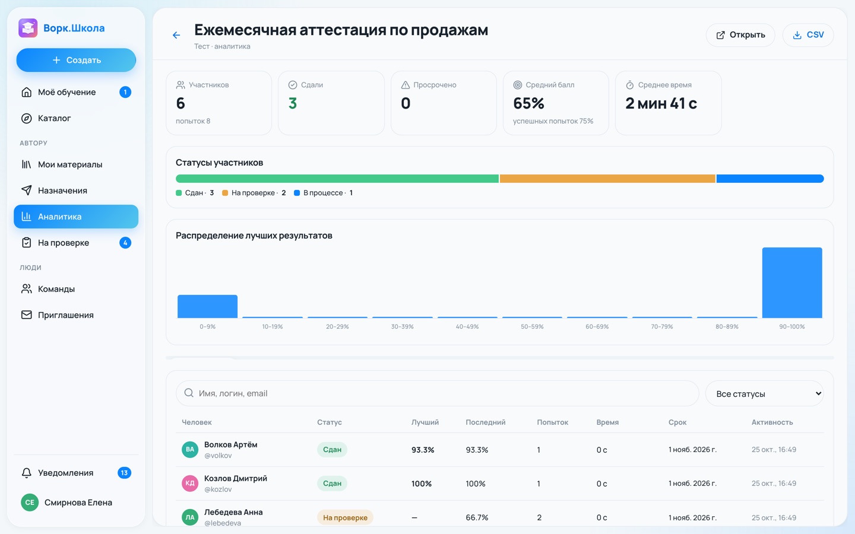855x534 pixels.
Task: Click the envelope icon for Приглашения
Action: pos(27,315)
